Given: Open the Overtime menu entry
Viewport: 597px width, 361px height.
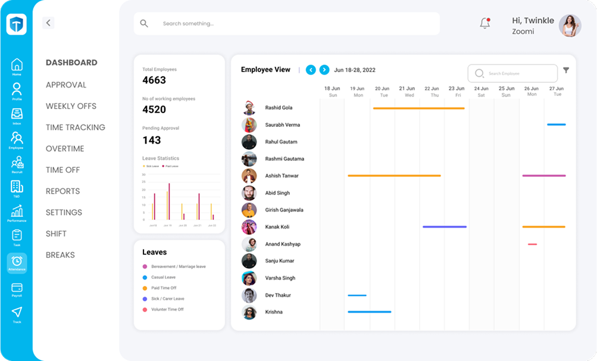Looking at the screenshot, I should (65, 149).
